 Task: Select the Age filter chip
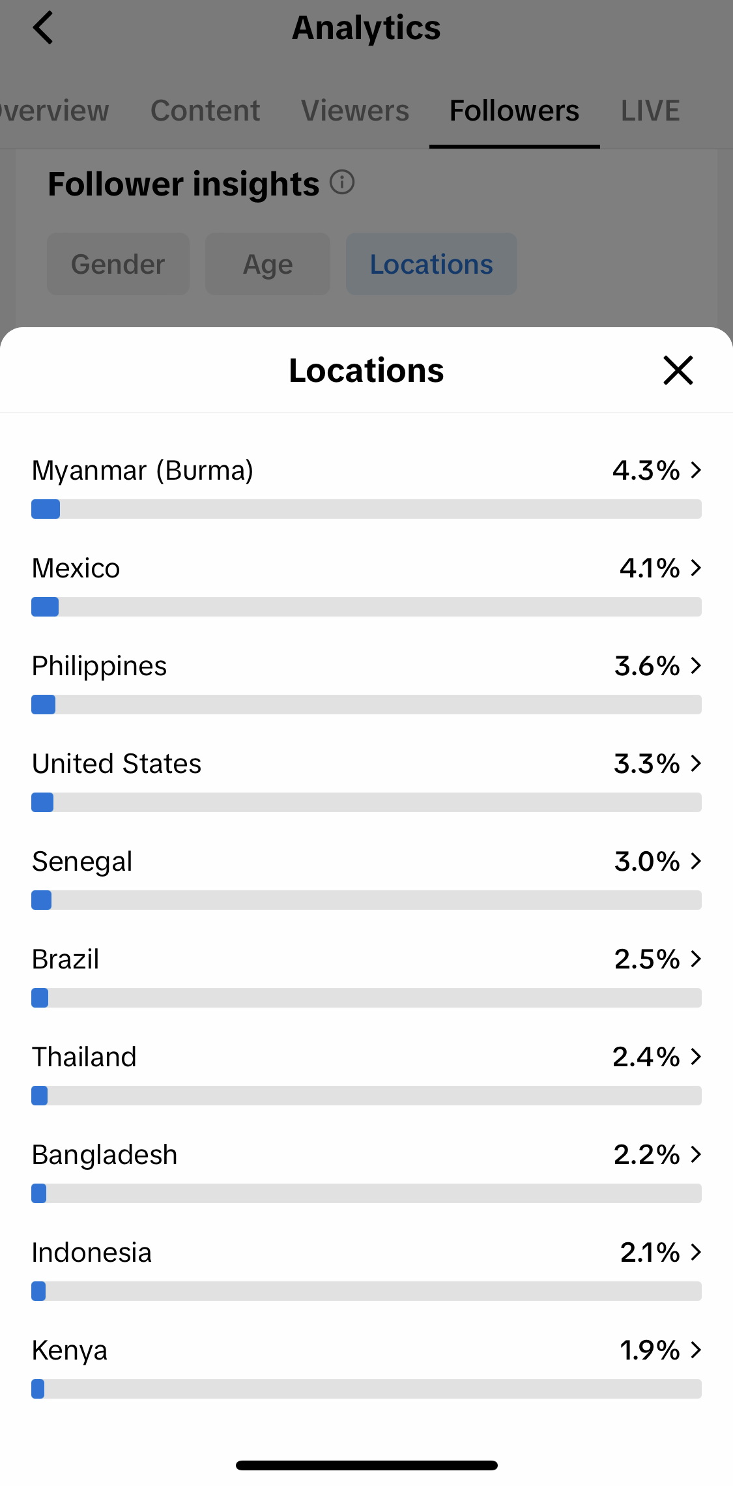pos(268,264)
